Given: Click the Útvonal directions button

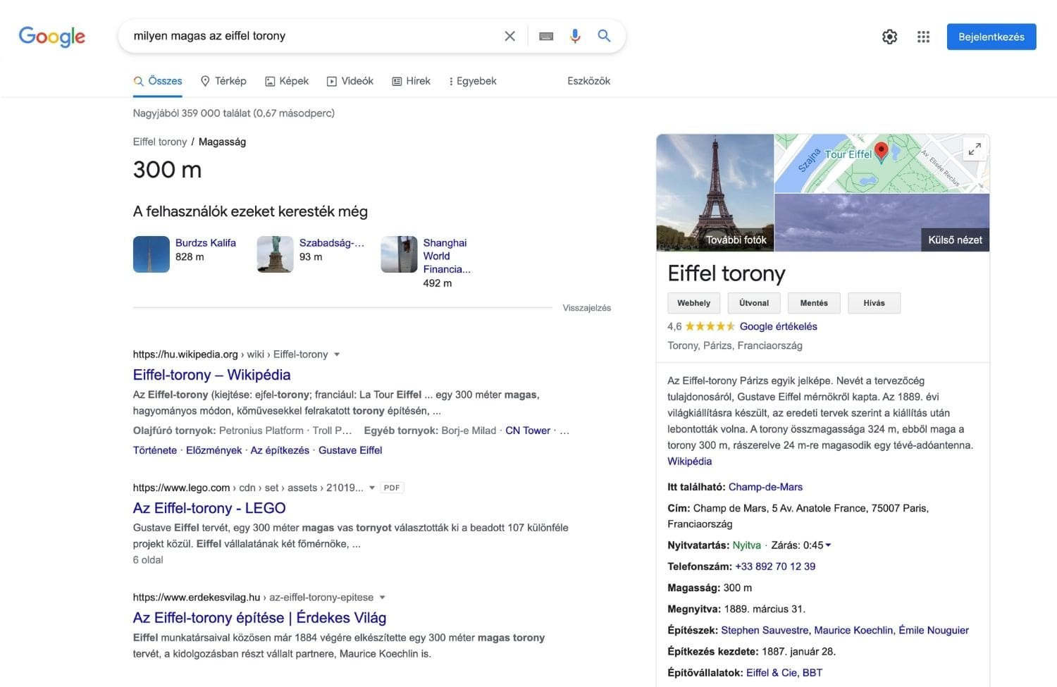Looking at the screenshot, I should [754, 303].
